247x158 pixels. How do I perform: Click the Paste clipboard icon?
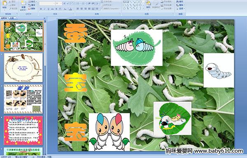click(x=5, y=5)
